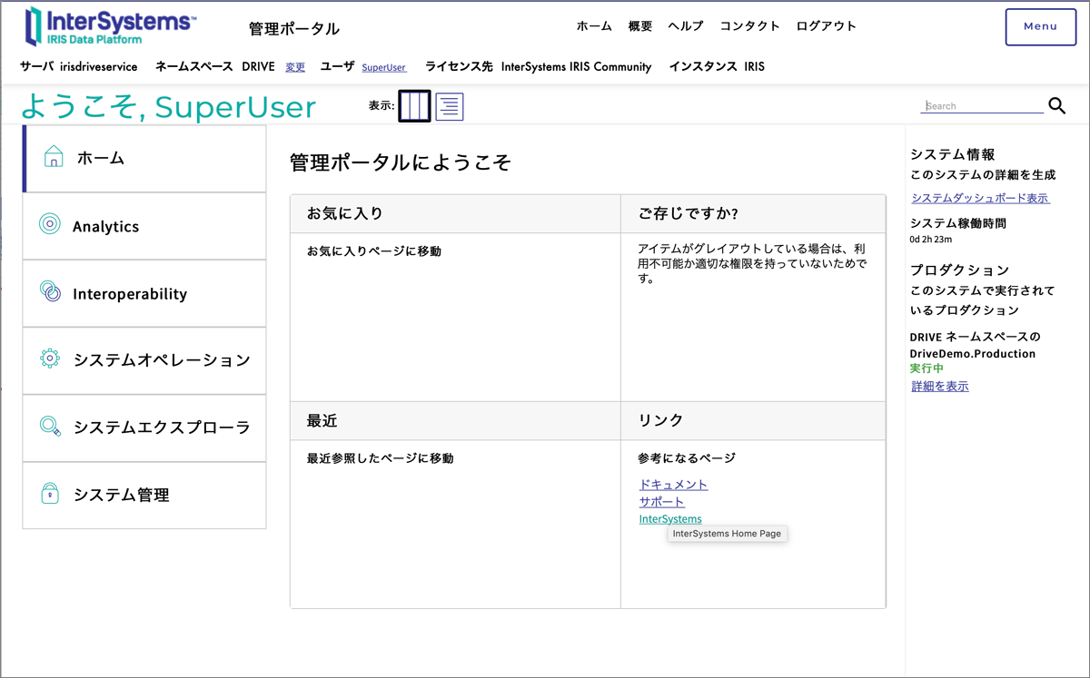1090x678 pixels.
Task: Open 概要 in top navigation
Action: (x=640, y=26)
